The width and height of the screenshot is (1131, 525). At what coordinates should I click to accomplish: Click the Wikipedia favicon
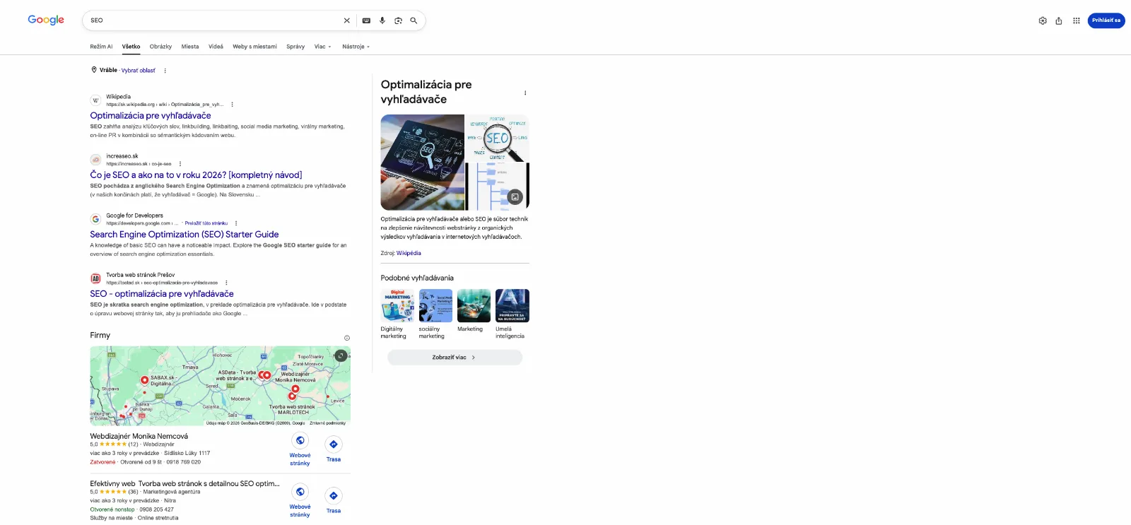coord(95,100)
